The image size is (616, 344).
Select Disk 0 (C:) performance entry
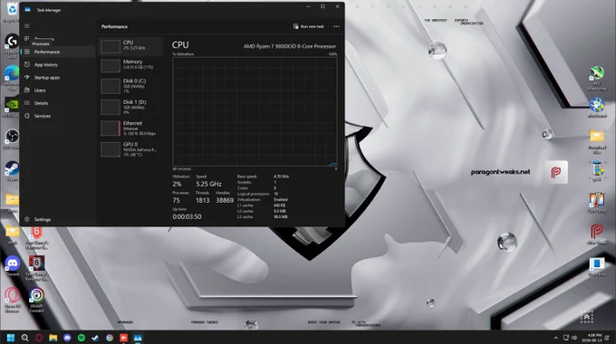coord(130,86)
